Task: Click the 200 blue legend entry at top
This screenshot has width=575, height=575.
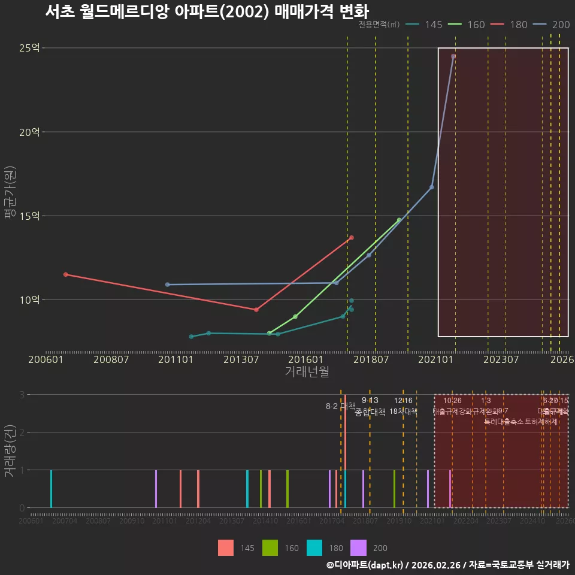Action: (551, 25)
